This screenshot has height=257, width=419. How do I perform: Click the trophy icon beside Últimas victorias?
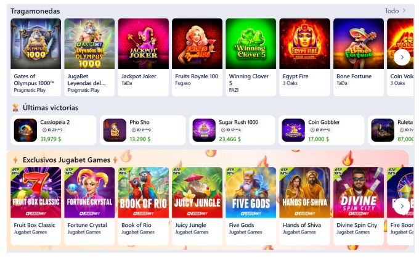point(15,108)
